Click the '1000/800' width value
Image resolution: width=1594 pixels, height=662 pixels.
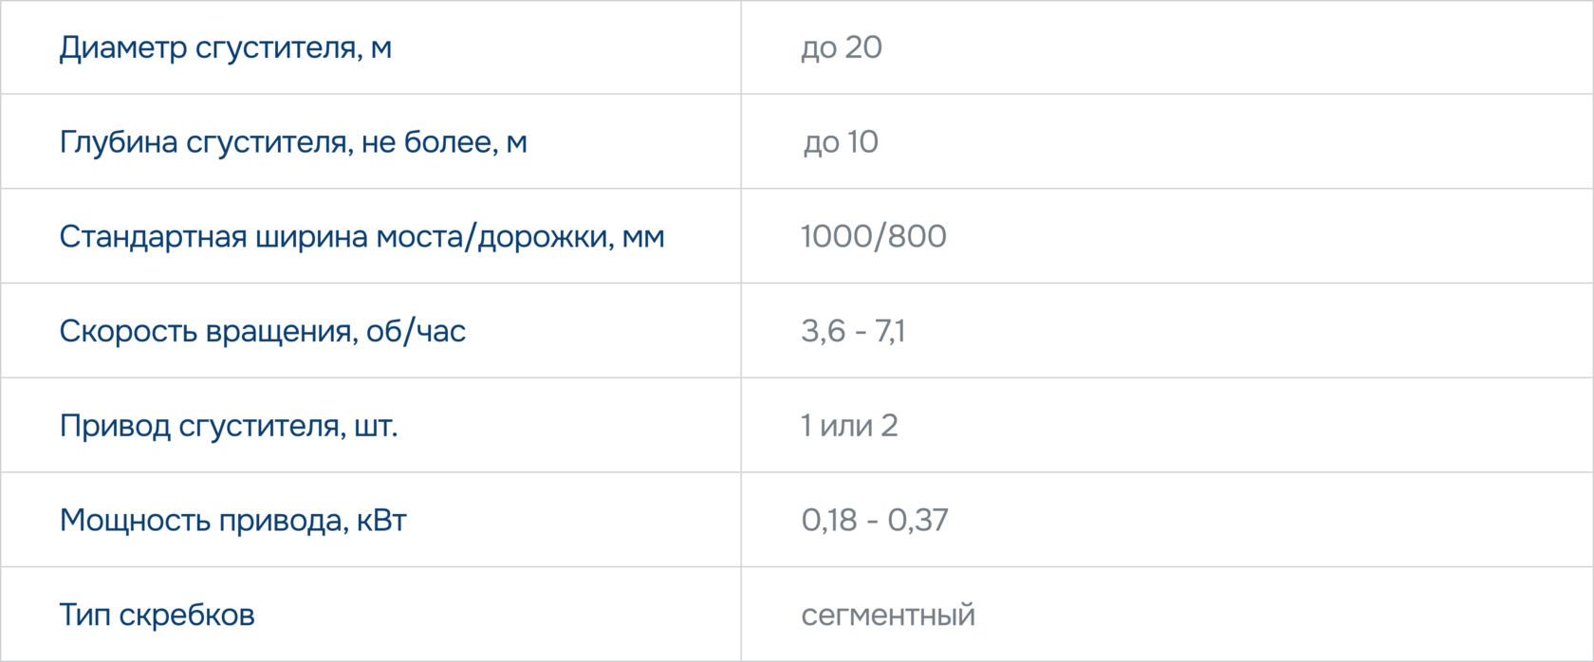[x=873, y=236]
